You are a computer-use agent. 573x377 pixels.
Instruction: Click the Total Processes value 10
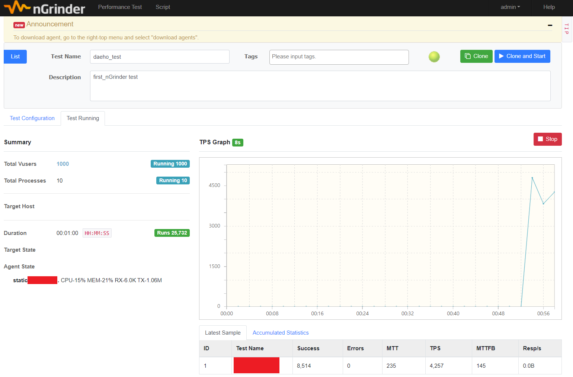pos(60,181)
